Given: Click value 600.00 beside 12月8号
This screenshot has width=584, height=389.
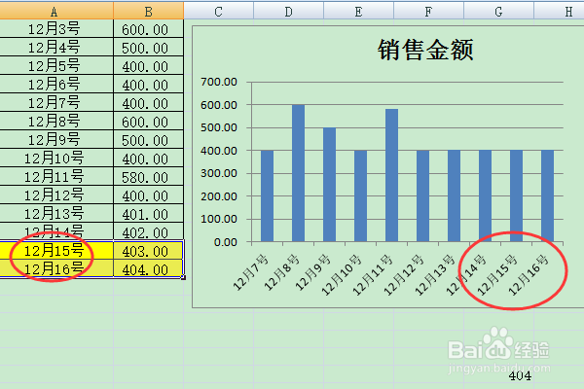Looking at the screenshot, I should [148, 121].
